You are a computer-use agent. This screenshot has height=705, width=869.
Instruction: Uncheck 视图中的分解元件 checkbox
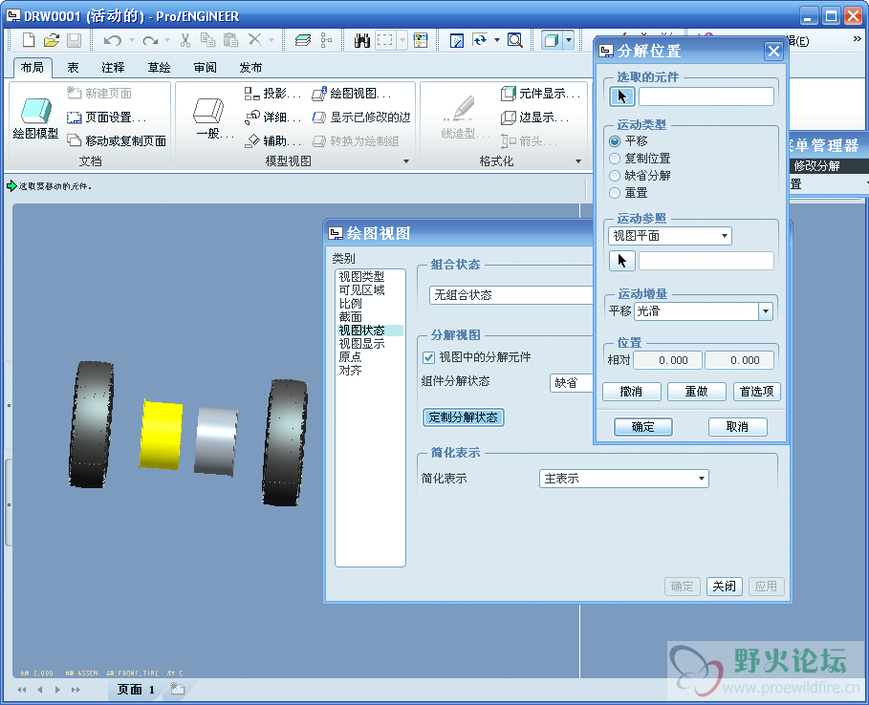click(429, 357)
